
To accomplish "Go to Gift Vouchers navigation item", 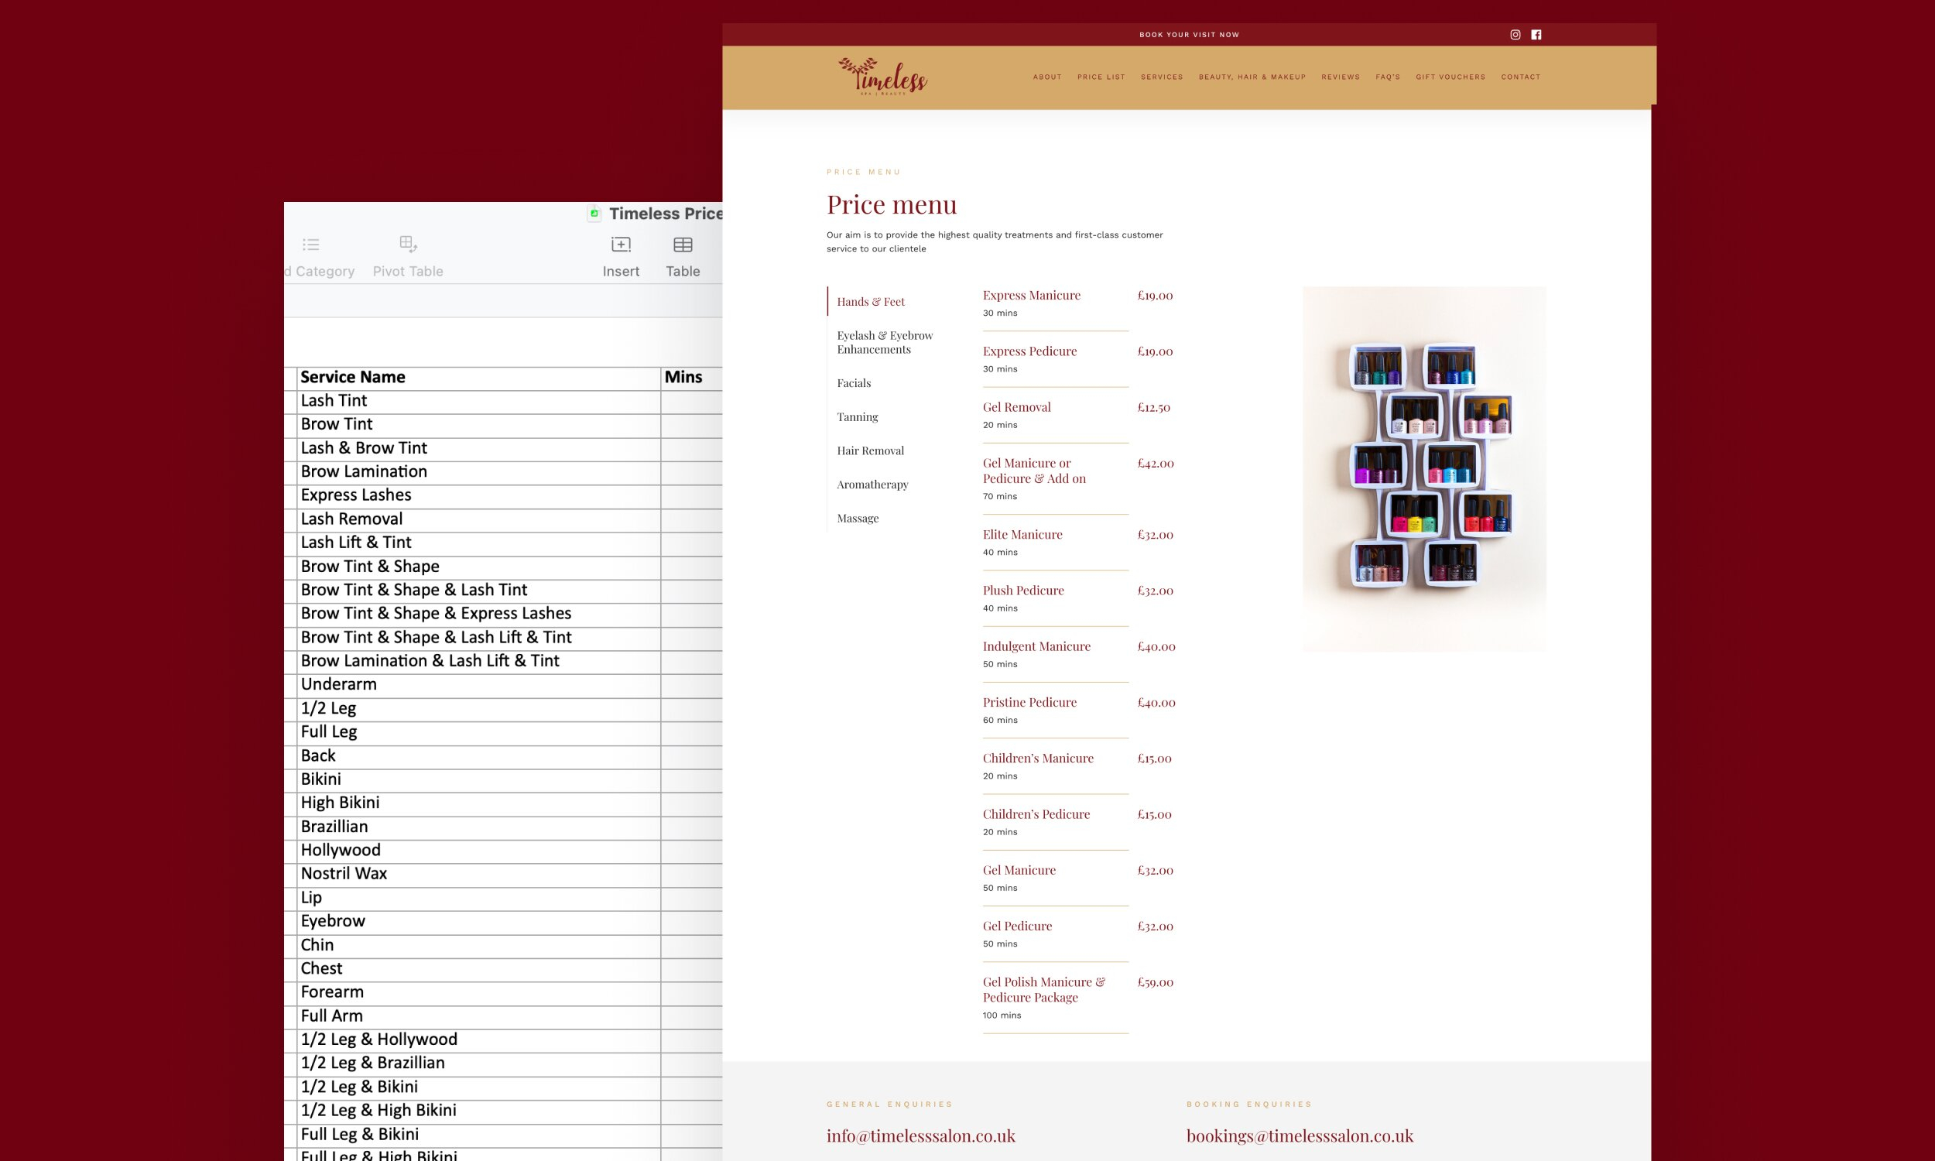I will pyautogui.click(x=1450, y=77).
